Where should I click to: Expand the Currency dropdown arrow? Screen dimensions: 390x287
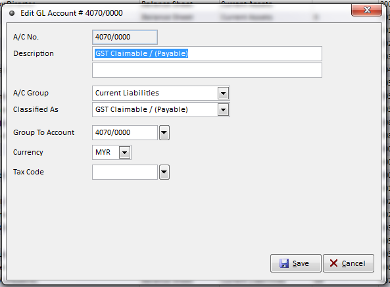pos(124,152)
